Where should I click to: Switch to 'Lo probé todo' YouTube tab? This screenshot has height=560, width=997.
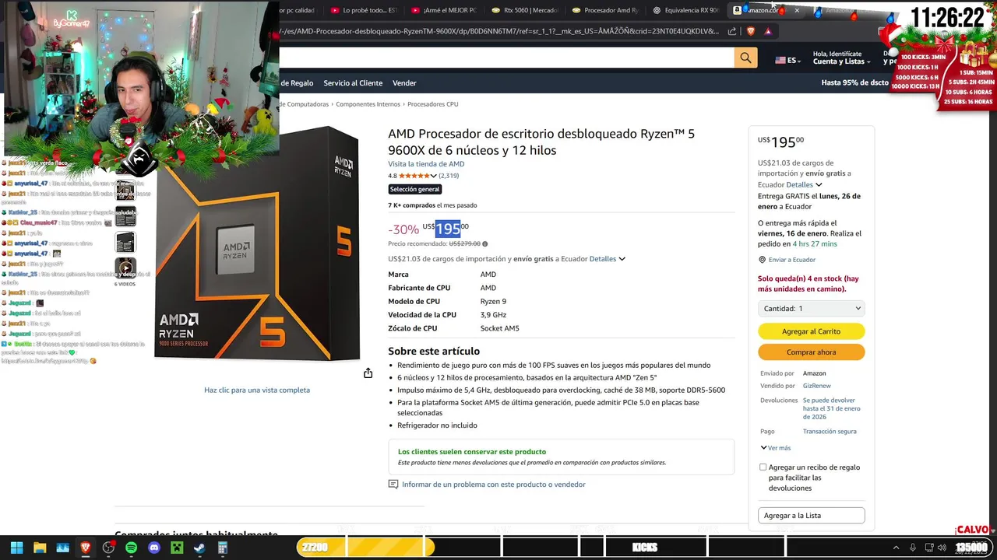tap(363, 11)
